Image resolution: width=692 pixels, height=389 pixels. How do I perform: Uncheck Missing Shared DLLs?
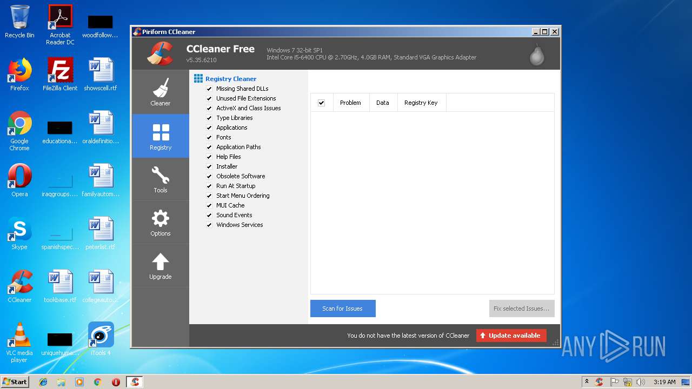pyautogui.click(x=209, y=89)
